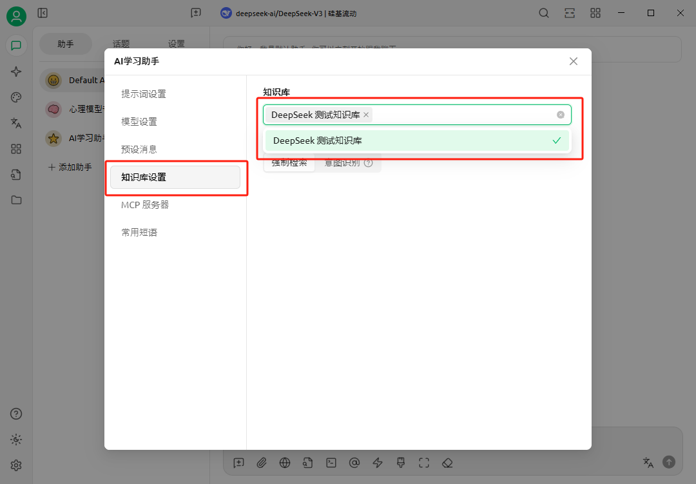
Task: Close the AI学习助手 settings dialog
Action: point(574,61)
